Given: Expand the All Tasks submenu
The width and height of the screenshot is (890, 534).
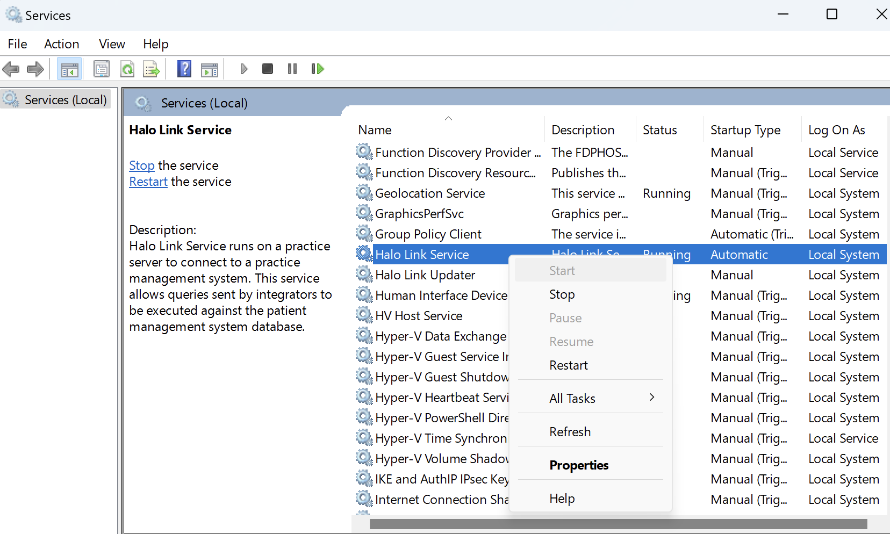Looking at the screenshot, I should point(590,399).
